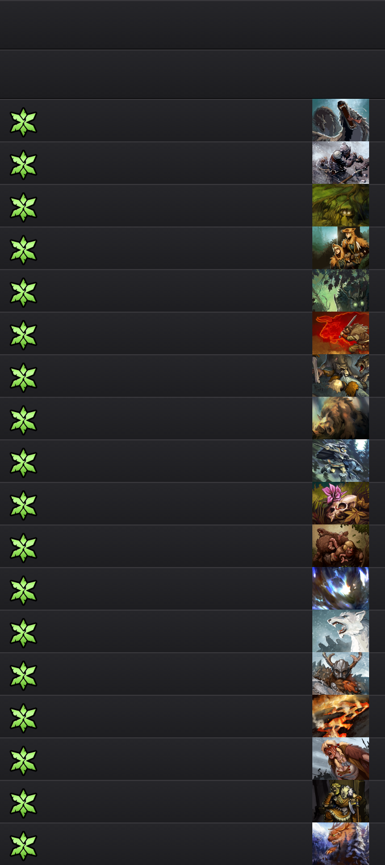Image resolution: width=385 pixels, height=865 pixels.
Task: Open the skull with pink flower thumbnail
Action: coord(341,503)
